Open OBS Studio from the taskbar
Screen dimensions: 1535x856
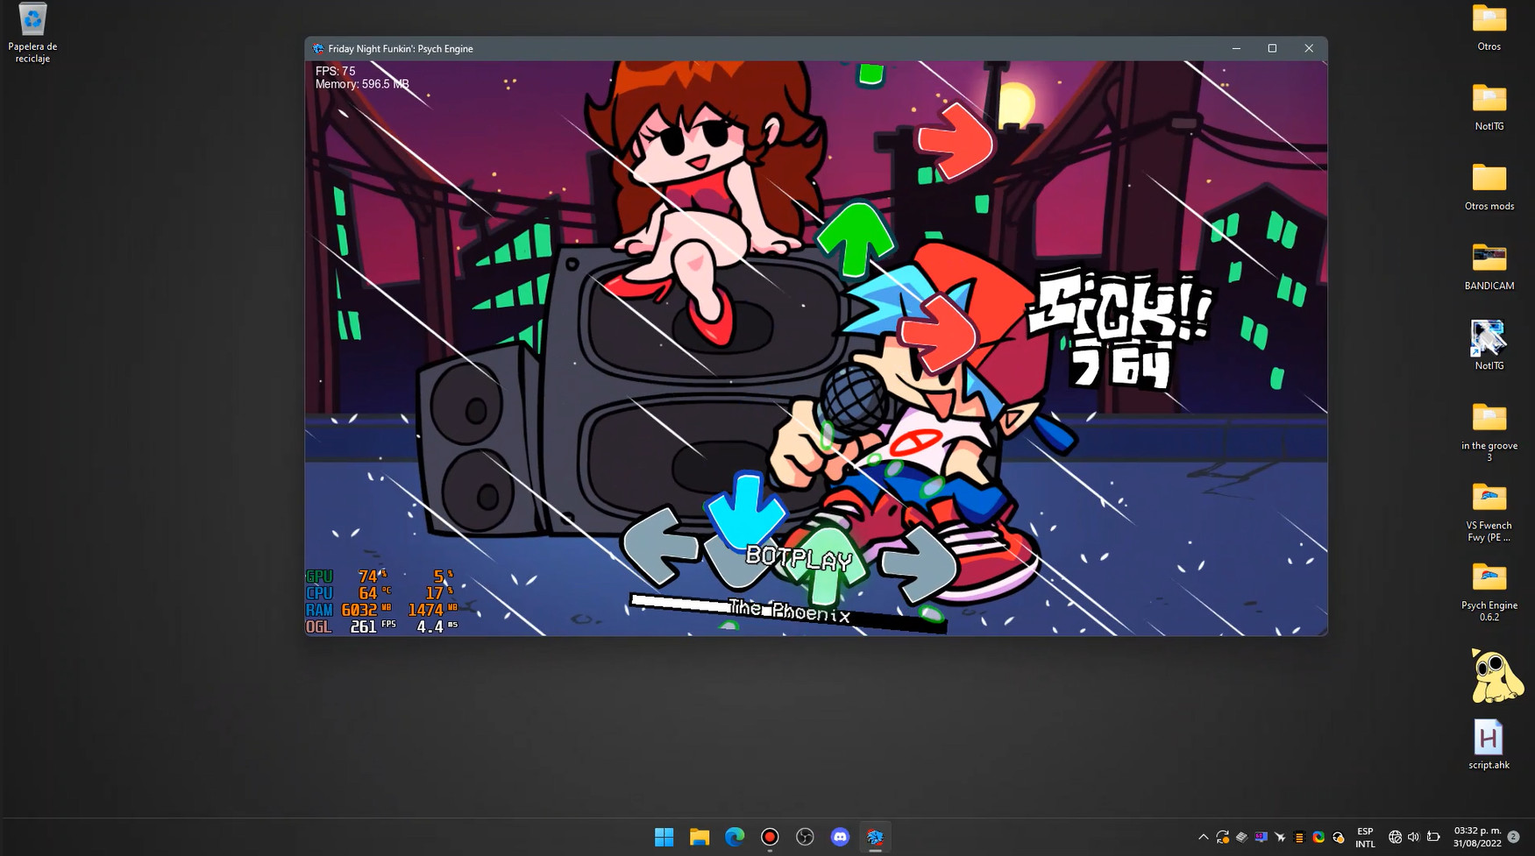coord(805,837)
